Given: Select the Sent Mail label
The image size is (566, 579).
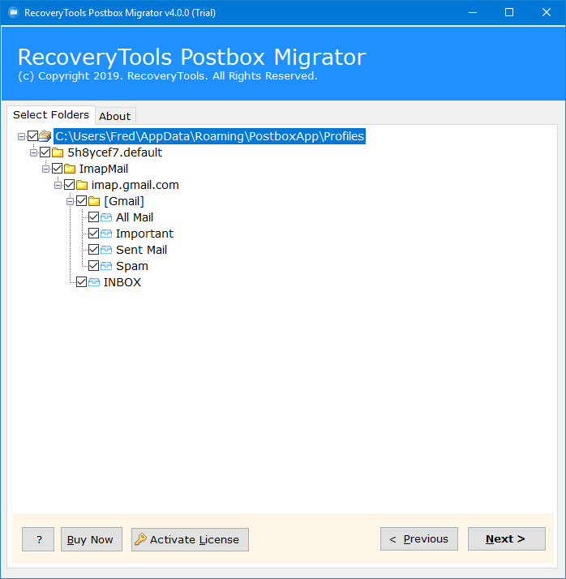Looking at the screenshot, I should (141, 250).
